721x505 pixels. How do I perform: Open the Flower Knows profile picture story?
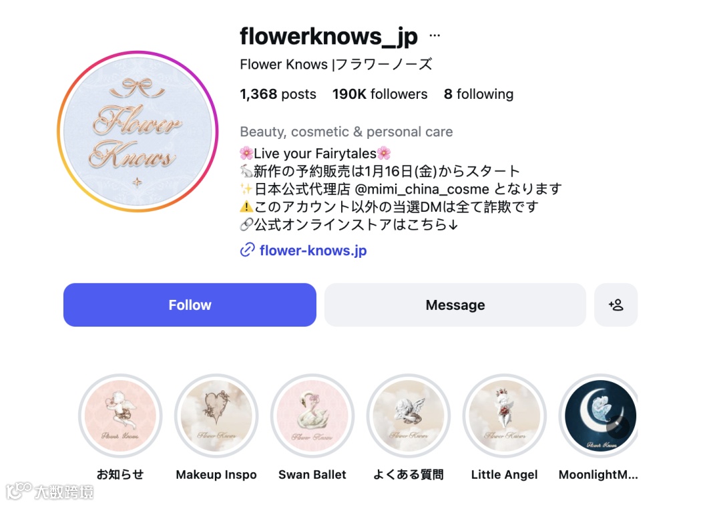(138, 132)
